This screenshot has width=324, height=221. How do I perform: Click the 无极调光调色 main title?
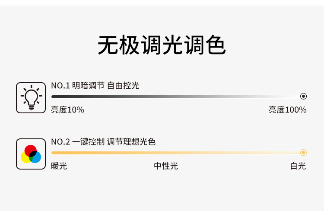click(x=162, y=45)
